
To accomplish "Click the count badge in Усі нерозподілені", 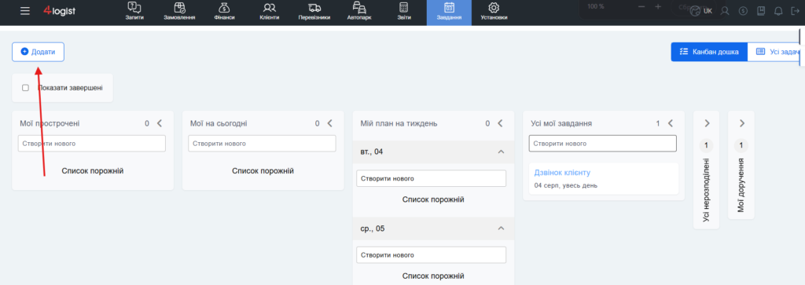I will coord(707,145).
